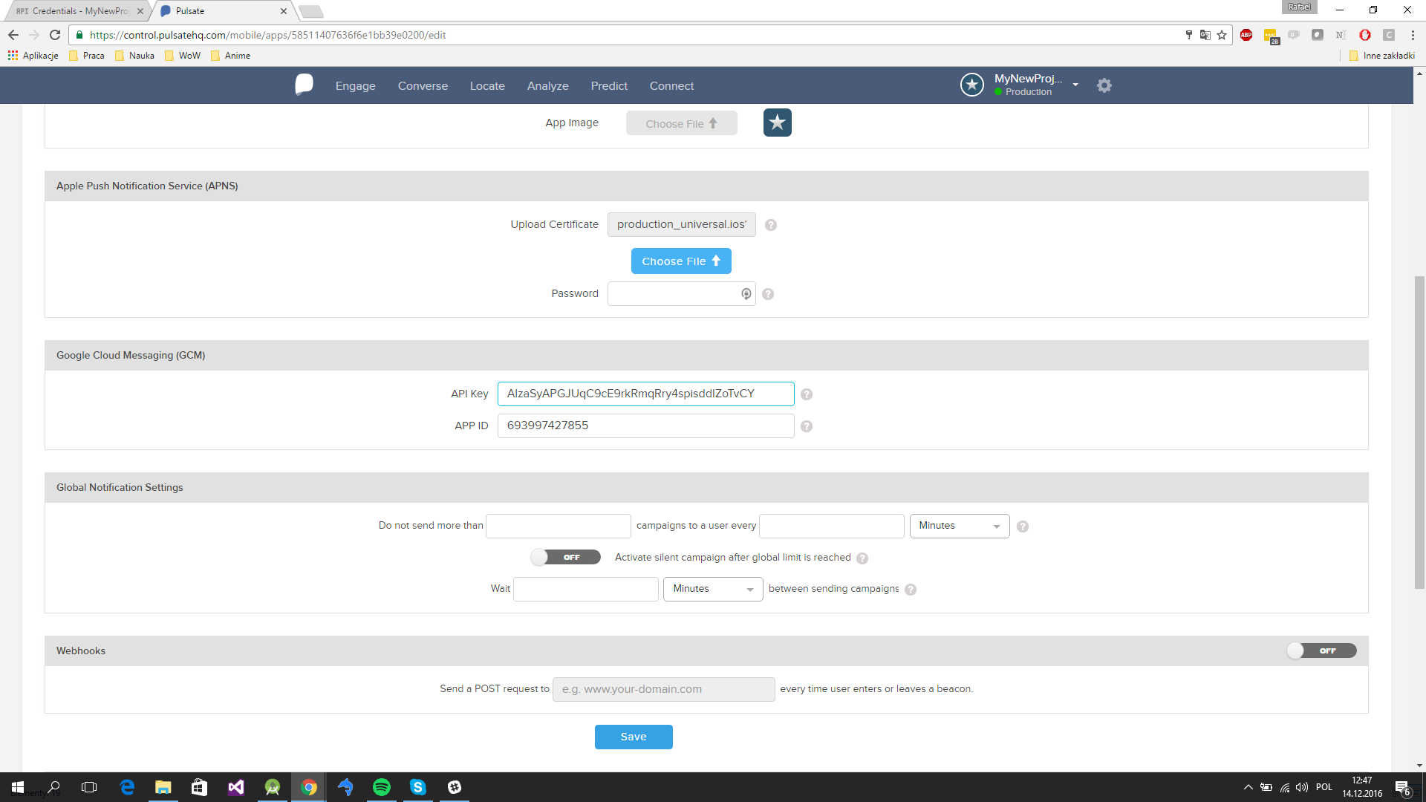
Task: Click the blue Save button
Action: point(634,737)
